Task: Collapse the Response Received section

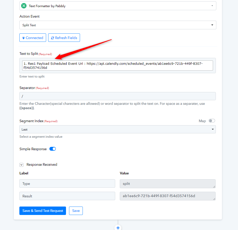Action: click(x=21, y=165)
